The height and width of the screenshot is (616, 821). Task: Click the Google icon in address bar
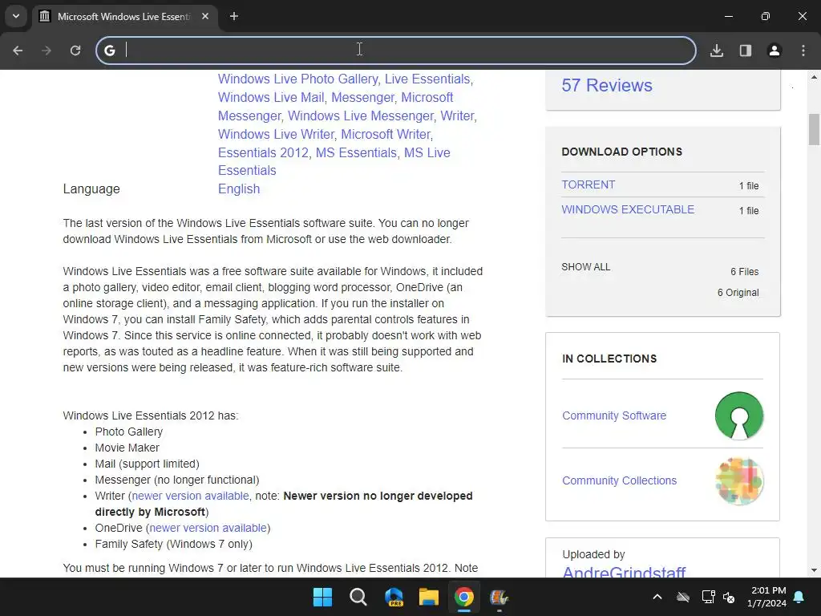pyautogui.click(x=109, y=51)
